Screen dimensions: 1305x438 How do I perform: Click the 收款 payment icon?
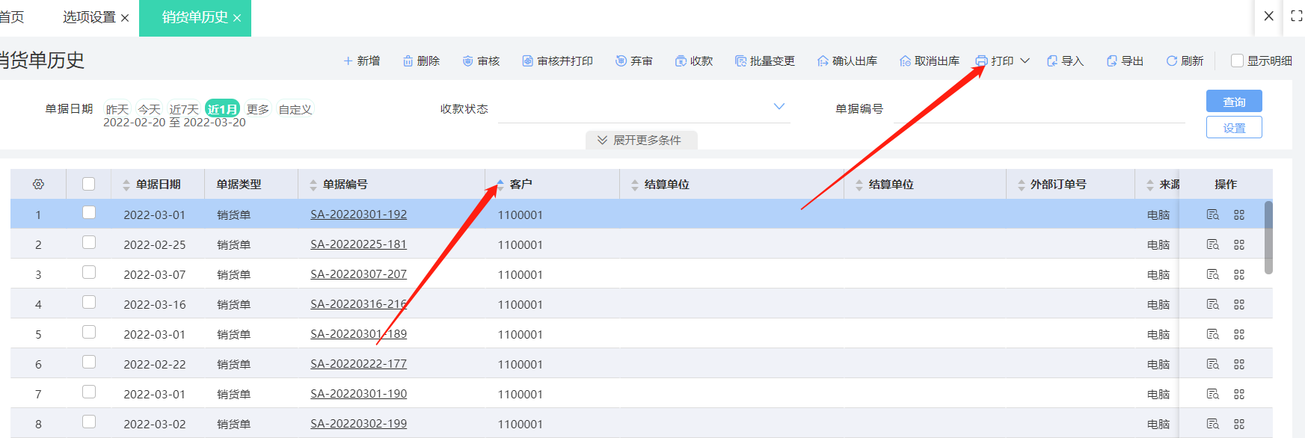tap(681, 61)
